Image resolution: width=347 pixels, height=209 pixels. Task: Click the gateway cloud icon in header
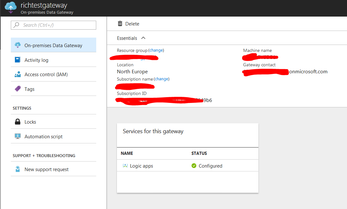(x=11, y=8)
